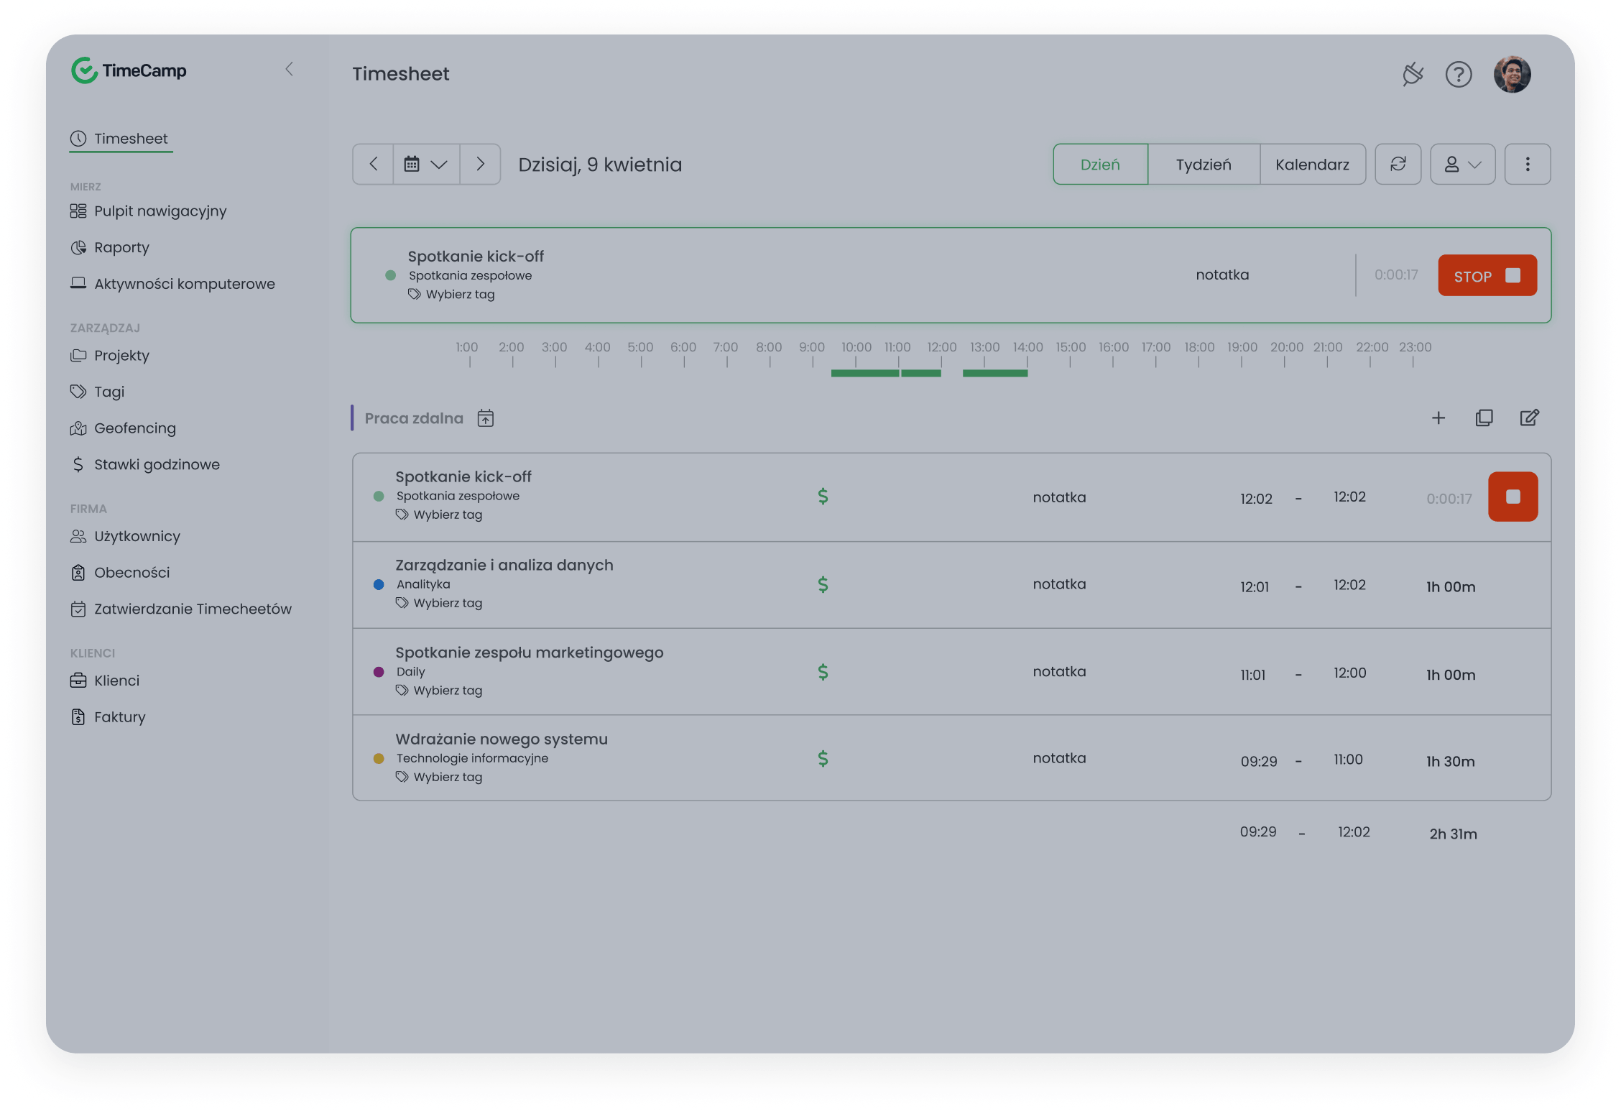Choose a tag in the timer bar
Image resolution: width=1621 pixels, height=1111 pixels.
coord(452,295)
